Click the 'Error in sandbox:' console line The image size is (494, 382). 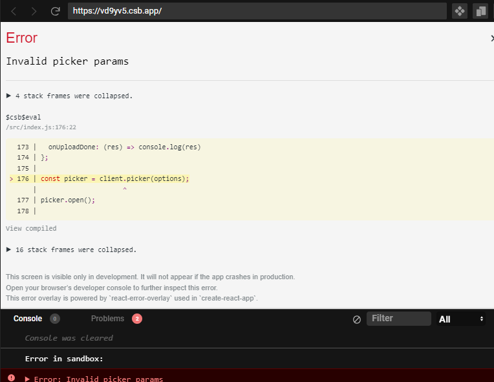point(64,359)
